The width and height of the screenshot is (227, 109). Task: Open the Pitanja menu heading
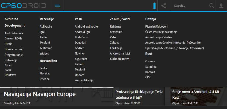[x=151, y=19]
